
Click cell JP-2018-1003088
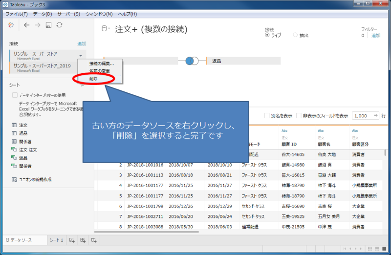tap(145, 227)
